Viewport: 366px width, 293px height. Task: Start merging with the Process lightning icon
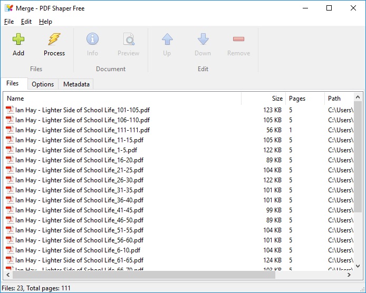click(54, 39)
